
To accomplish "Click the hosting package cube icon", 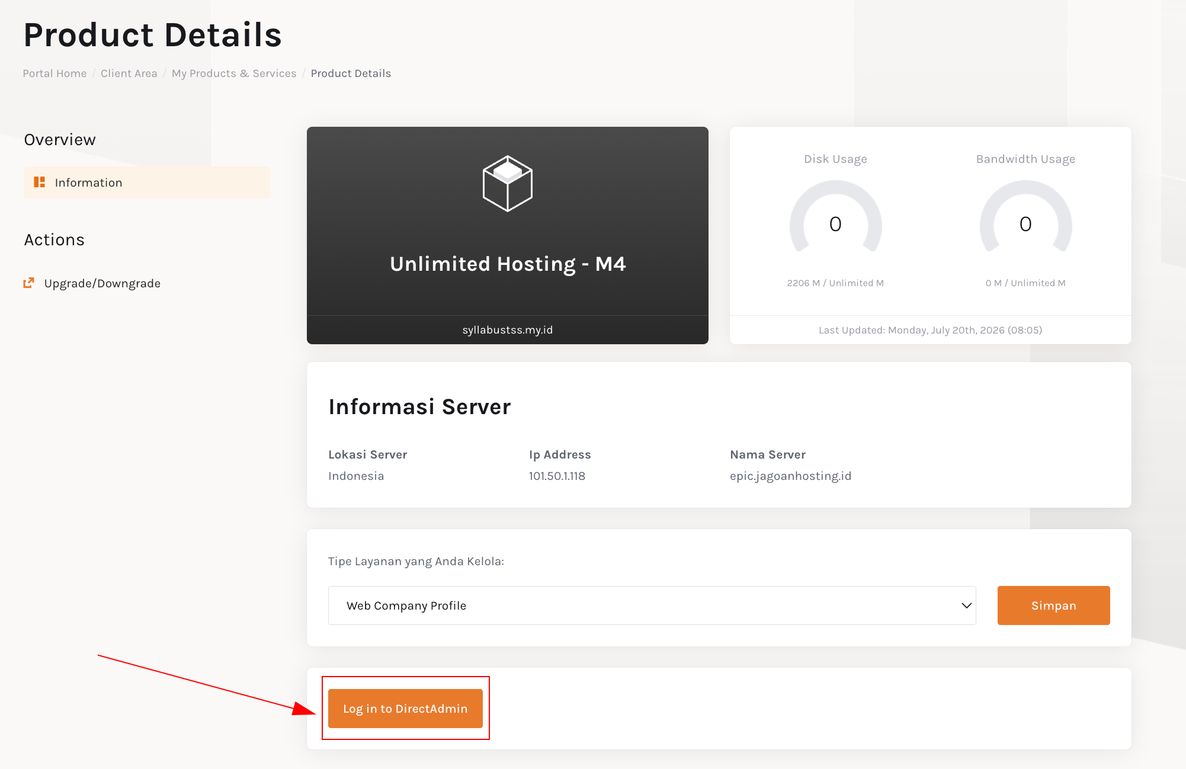I will click(508, 184).
